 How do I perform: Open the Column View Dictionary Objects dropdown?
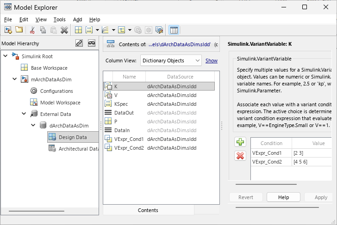pos(171,61)
